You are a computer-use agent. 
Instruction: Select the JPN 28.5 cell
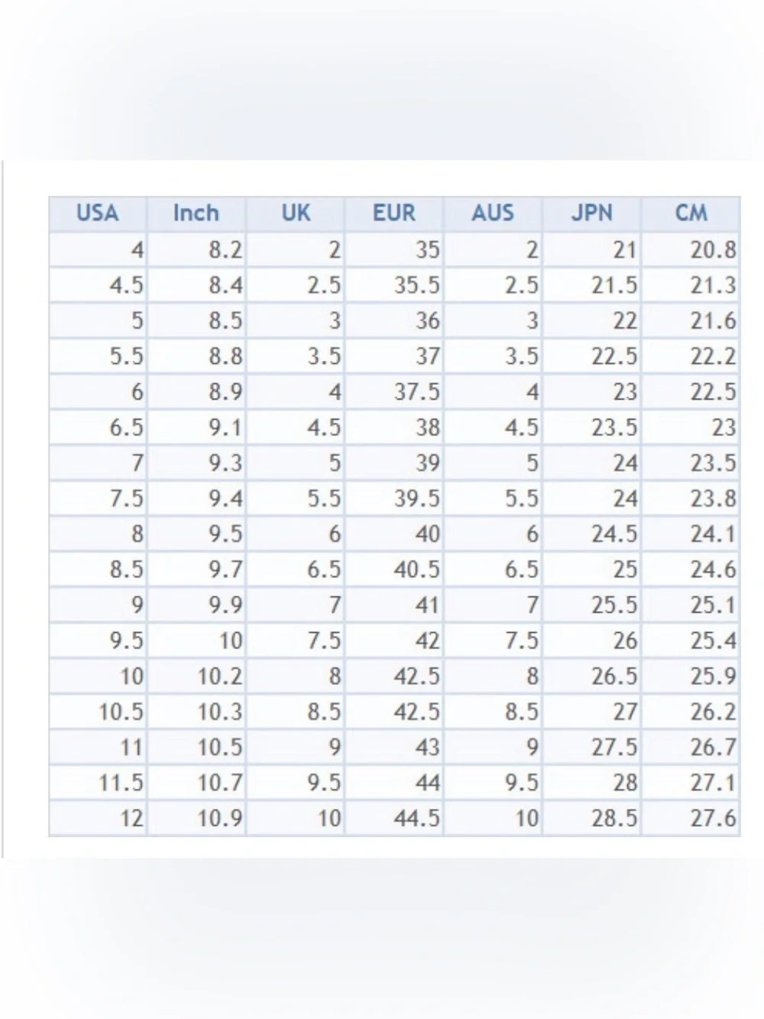coord(592,819)
